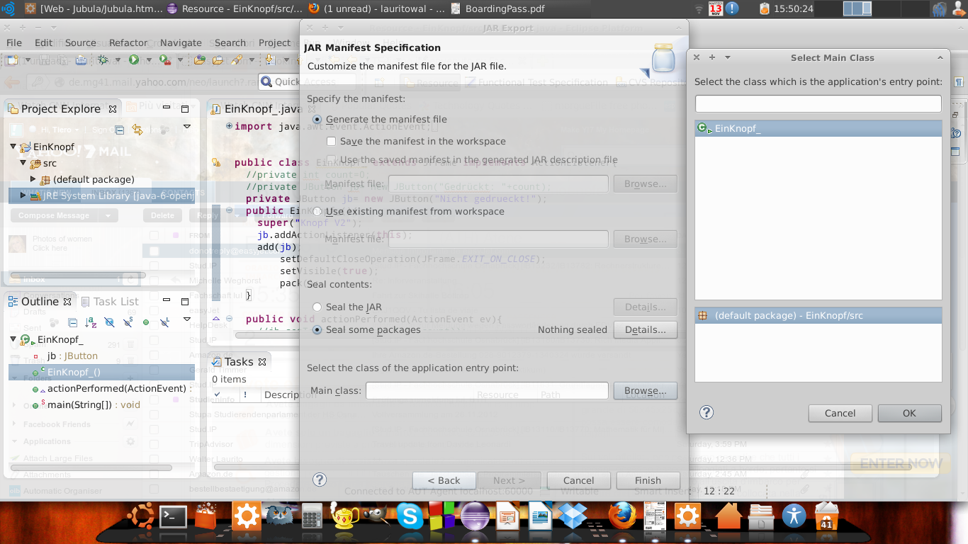968x544 pixels.
Task: Open Skype from the dock
Action: tap(410, 516)
